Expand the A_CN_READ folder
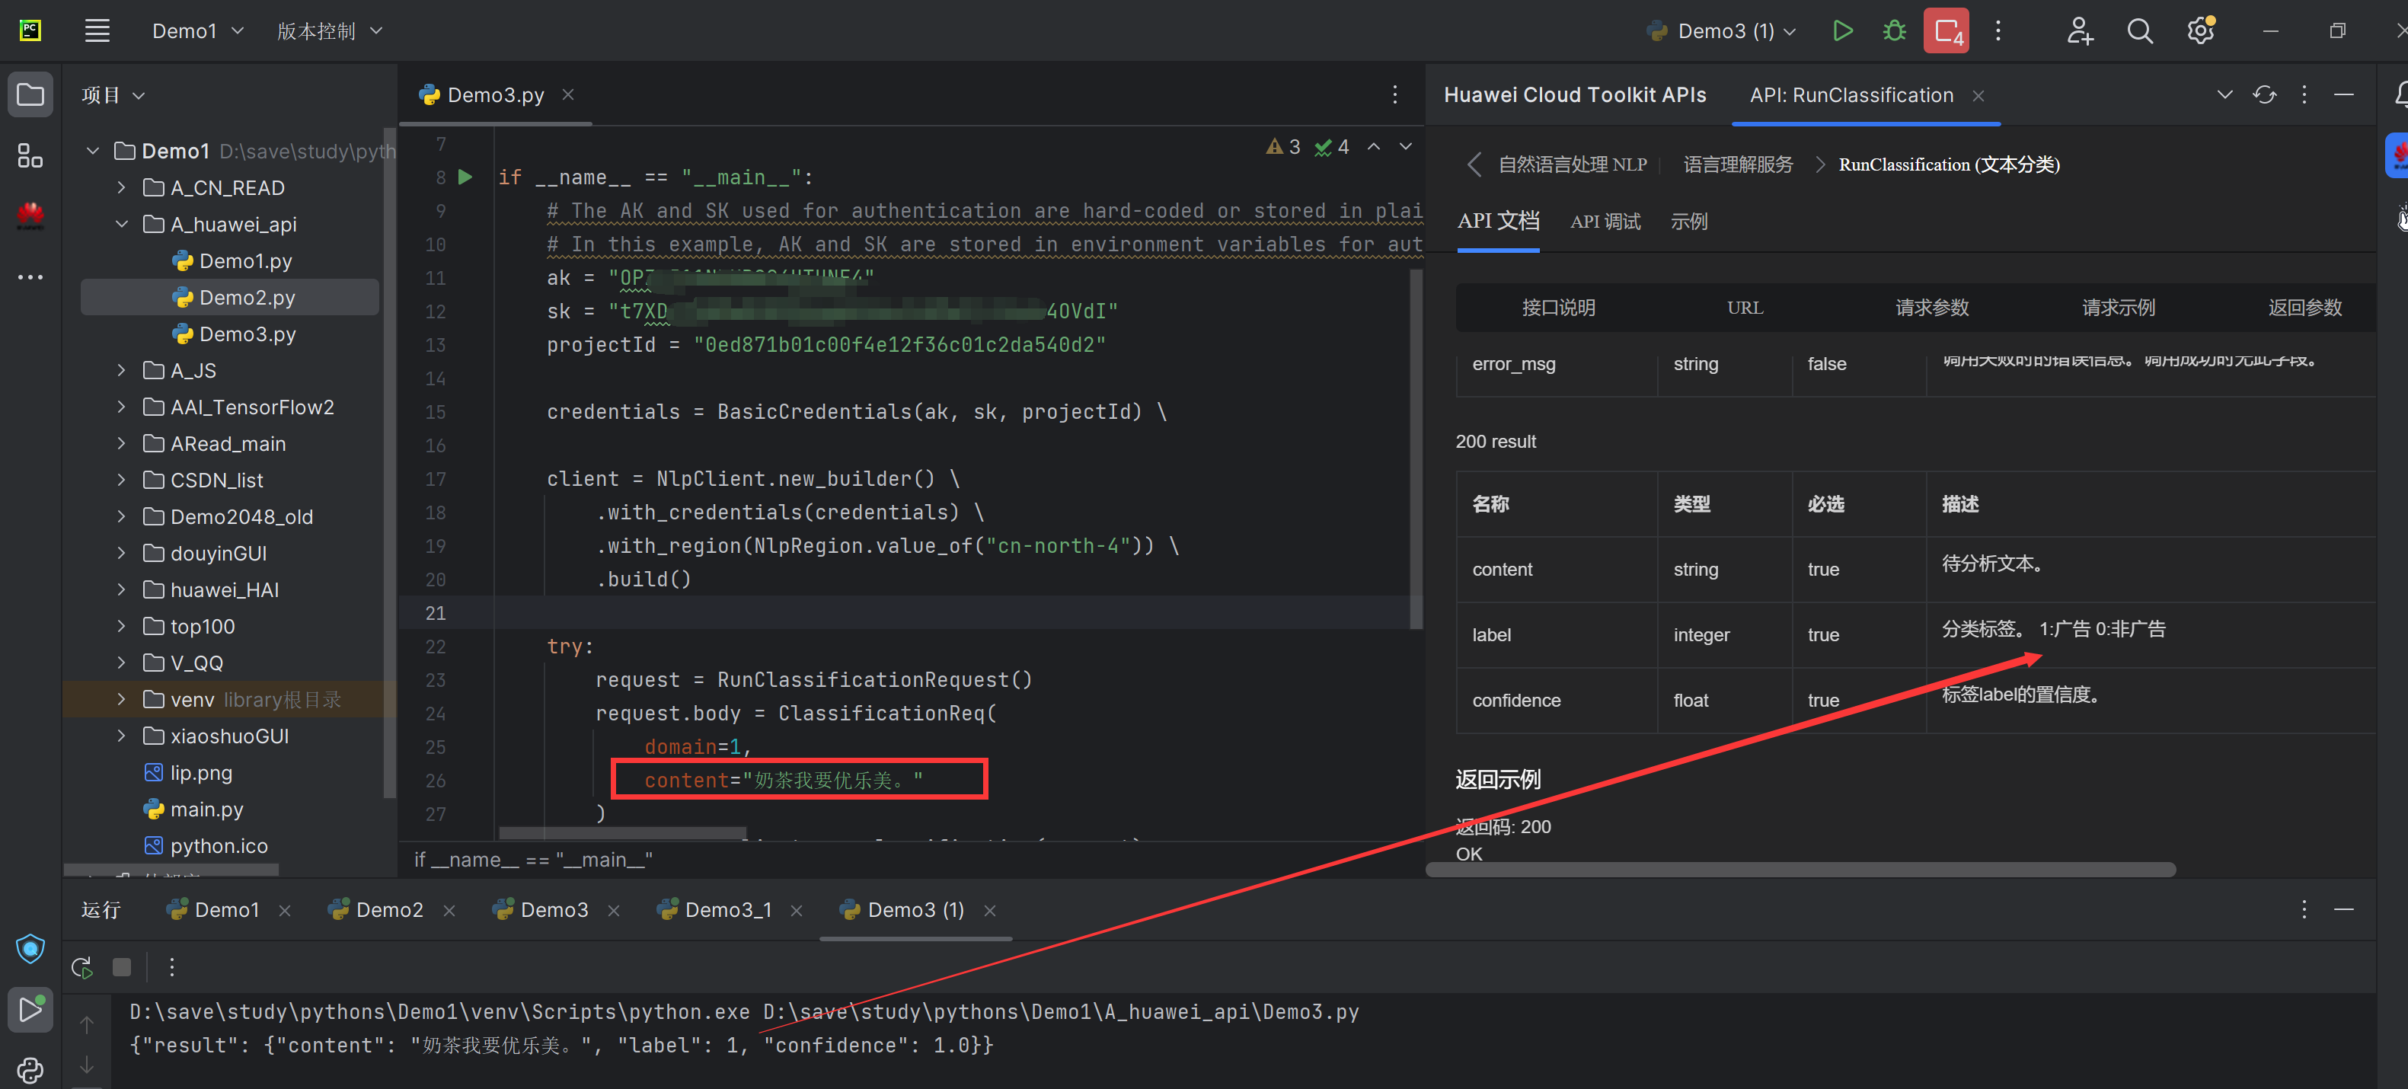 point(122,188)
